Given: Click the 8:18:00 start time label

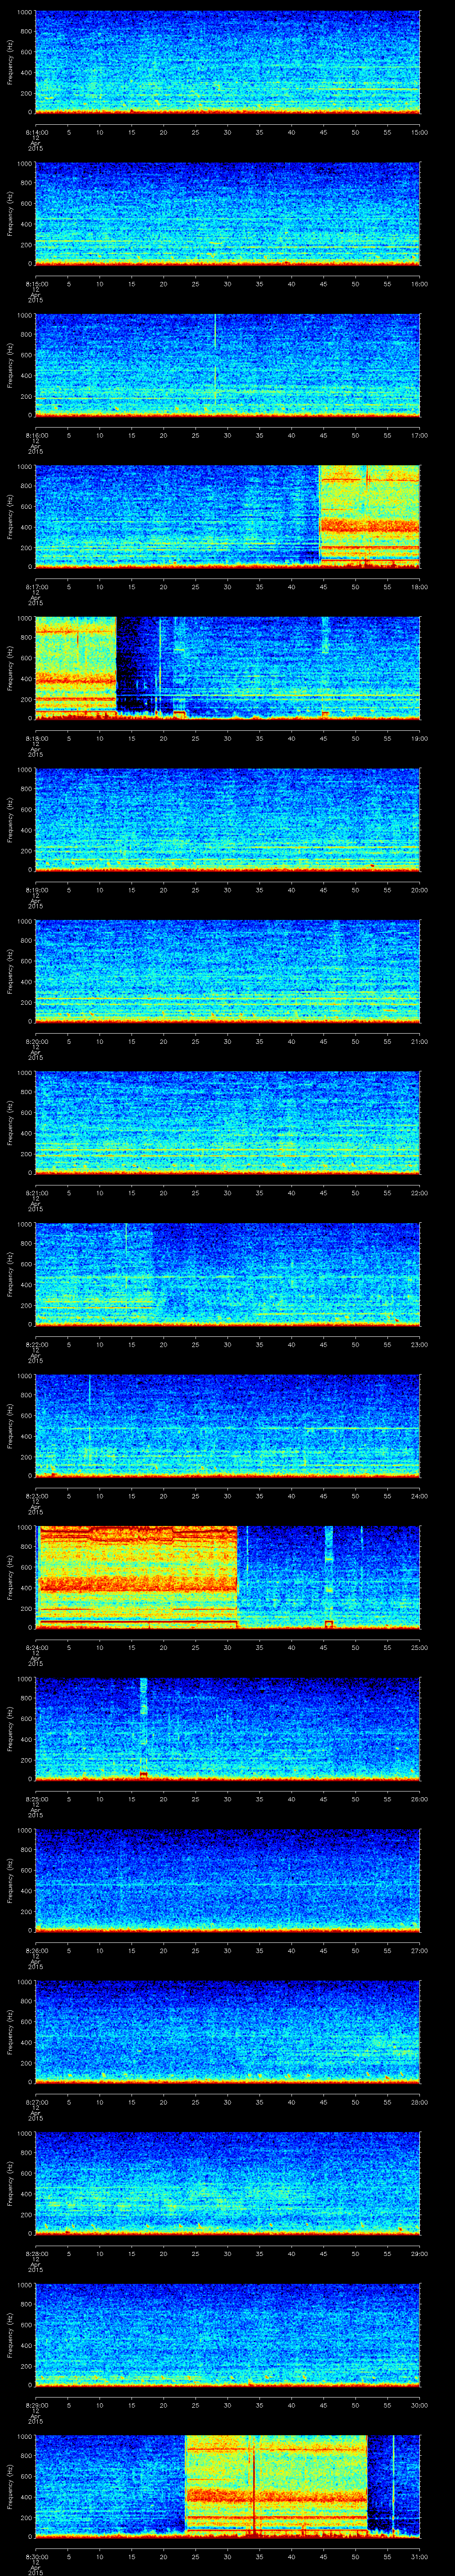Looking at the screenshot, I should pyautogui.click(x=36, y=738).
